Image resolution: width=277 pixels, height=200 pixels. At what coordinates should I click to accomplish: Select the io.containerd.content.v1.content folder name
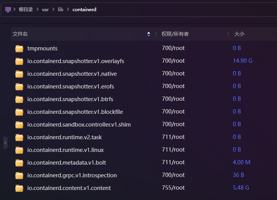69,188
